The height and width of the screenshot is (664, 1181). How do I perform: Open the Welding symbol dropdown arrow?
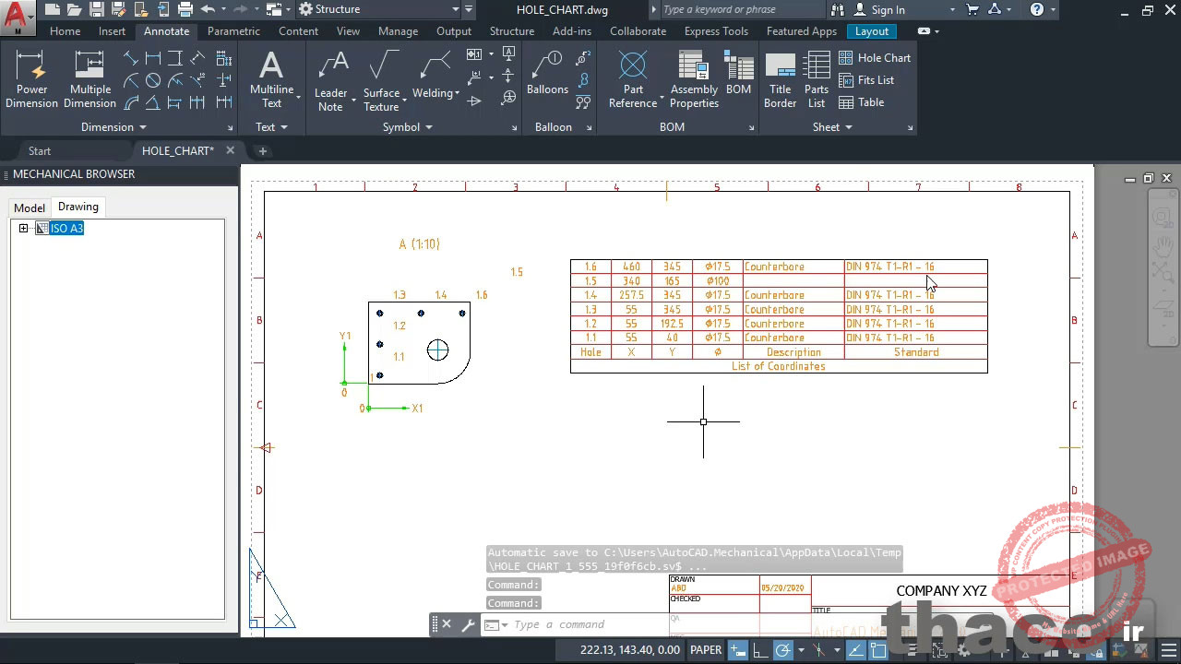coord(457,94)
